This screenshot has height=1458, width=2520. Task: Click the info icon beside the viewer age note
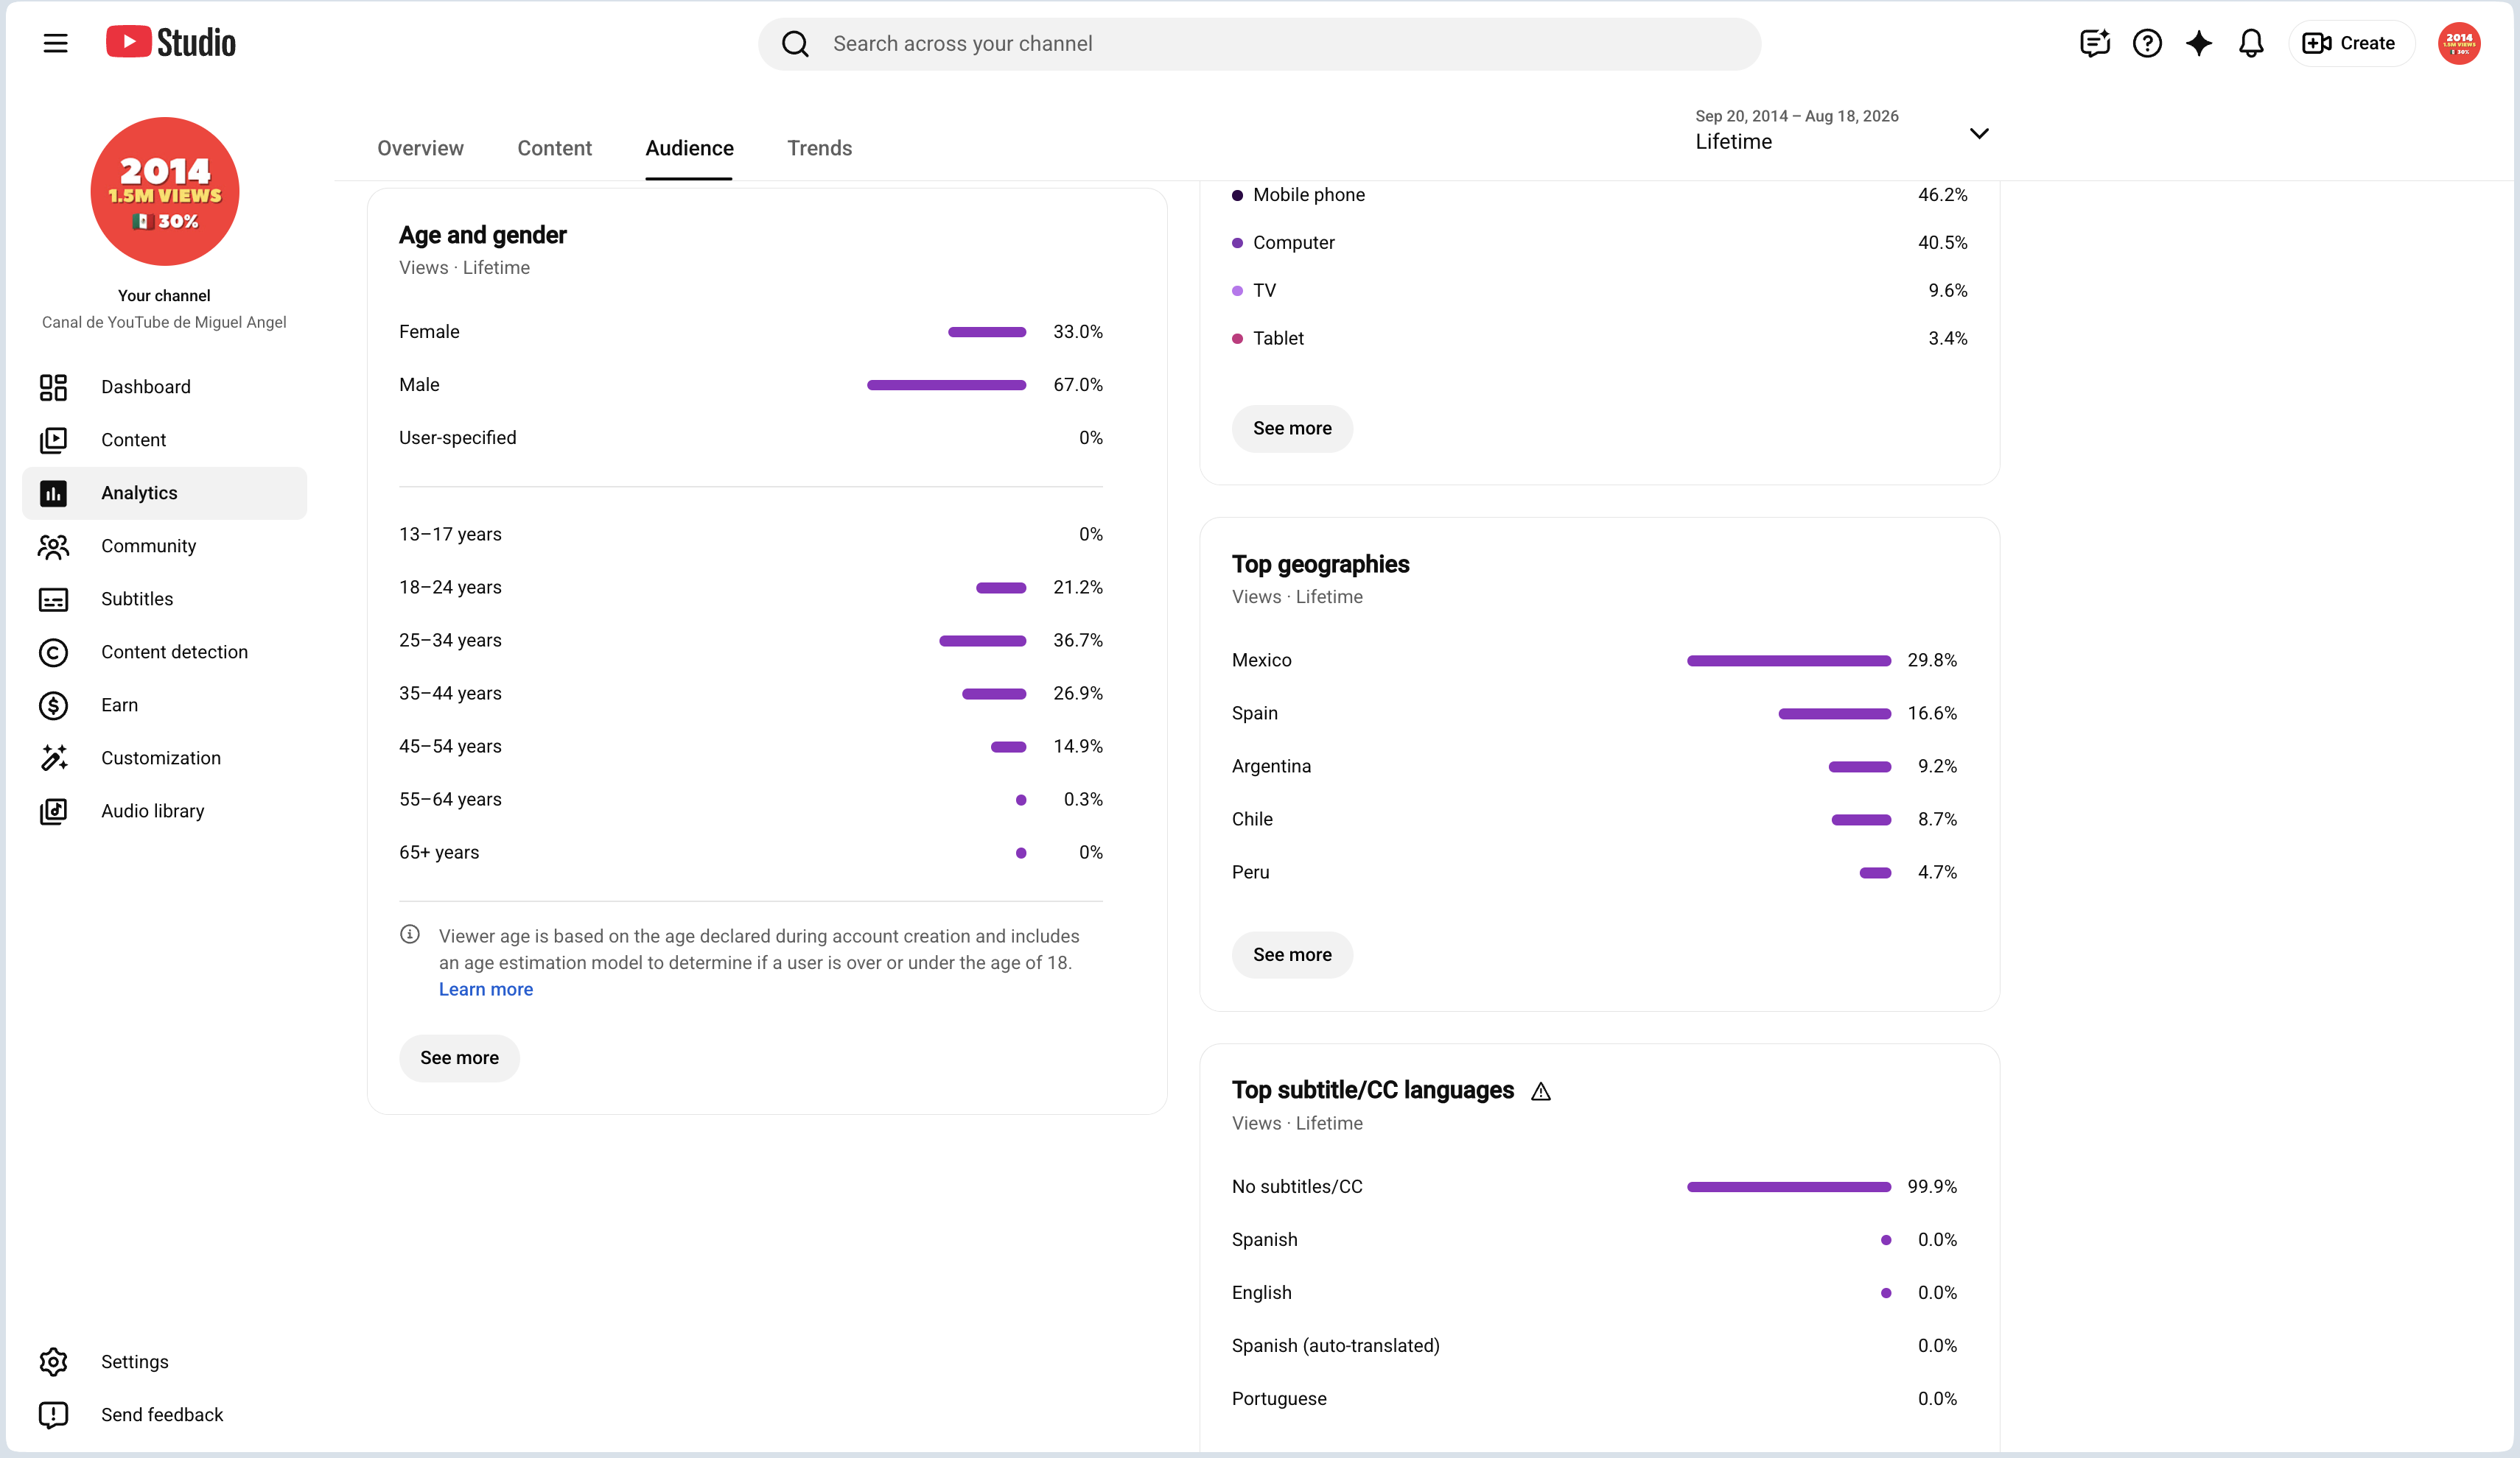point(410,934)
